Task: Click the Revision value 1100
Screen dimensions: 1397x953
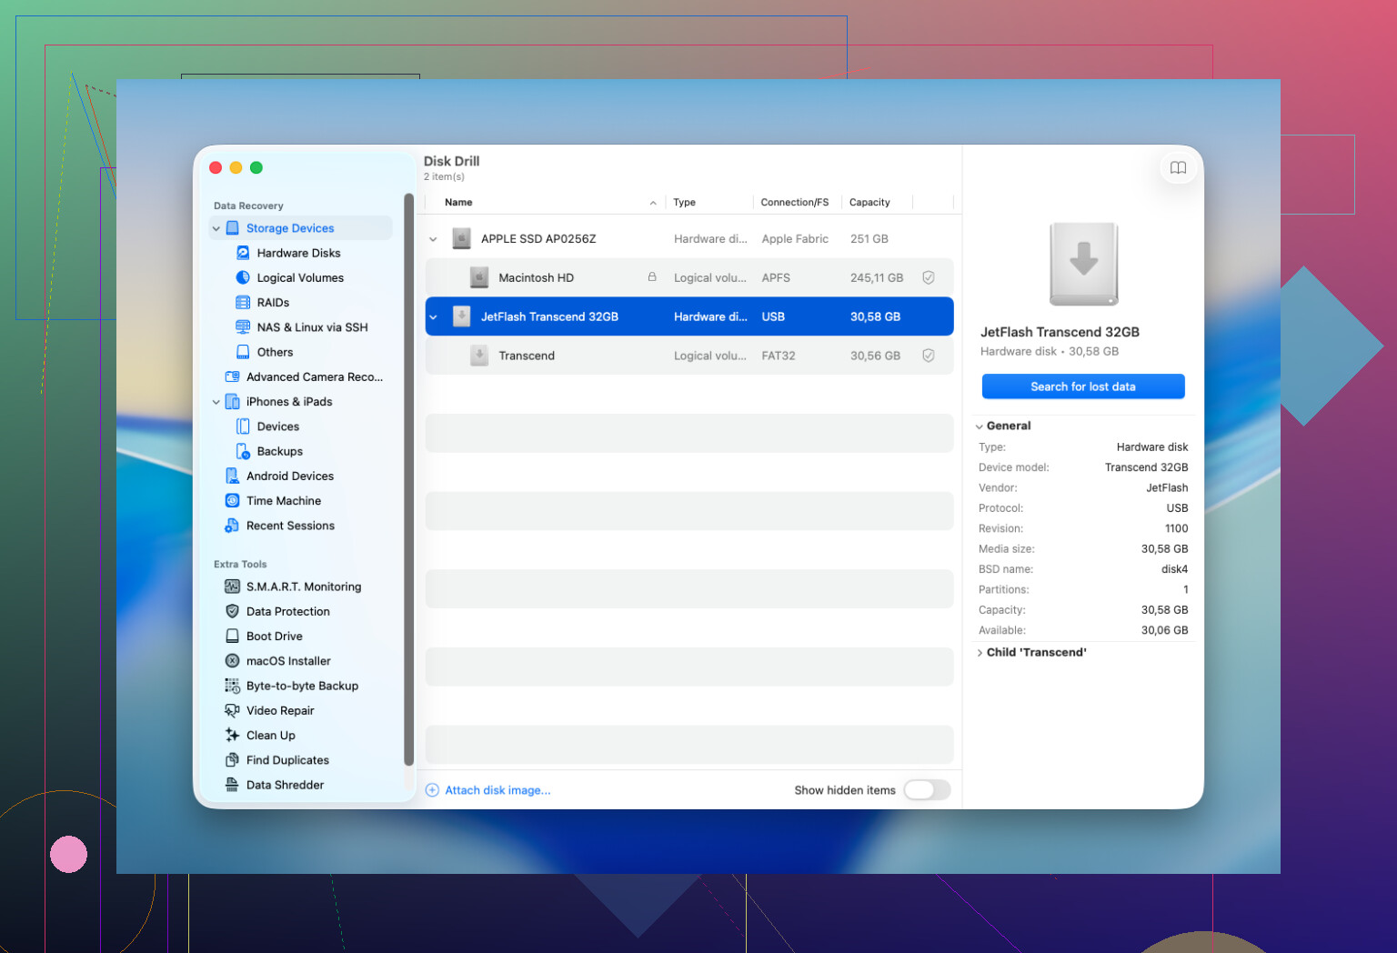Action: click(1176, 528)
